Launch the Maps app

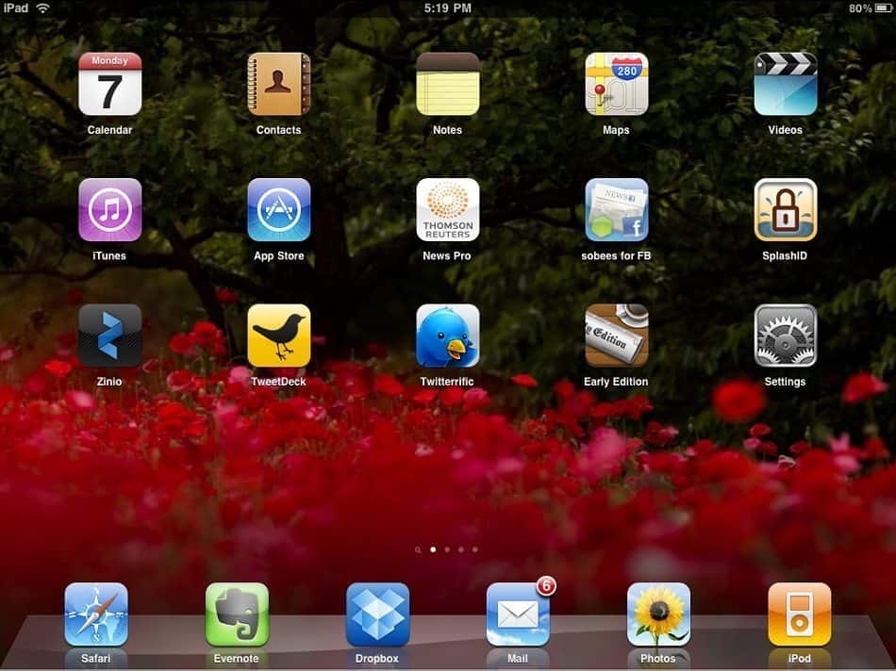616,84
